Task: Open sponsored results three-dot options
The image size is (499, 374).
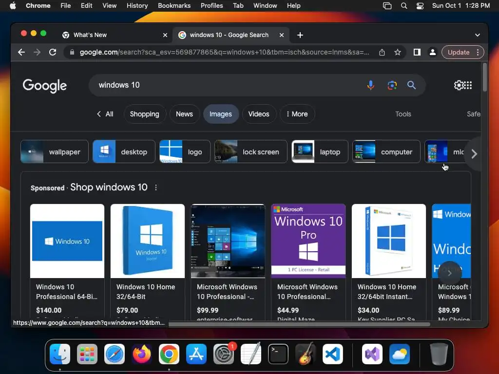Action: (156, 187)
